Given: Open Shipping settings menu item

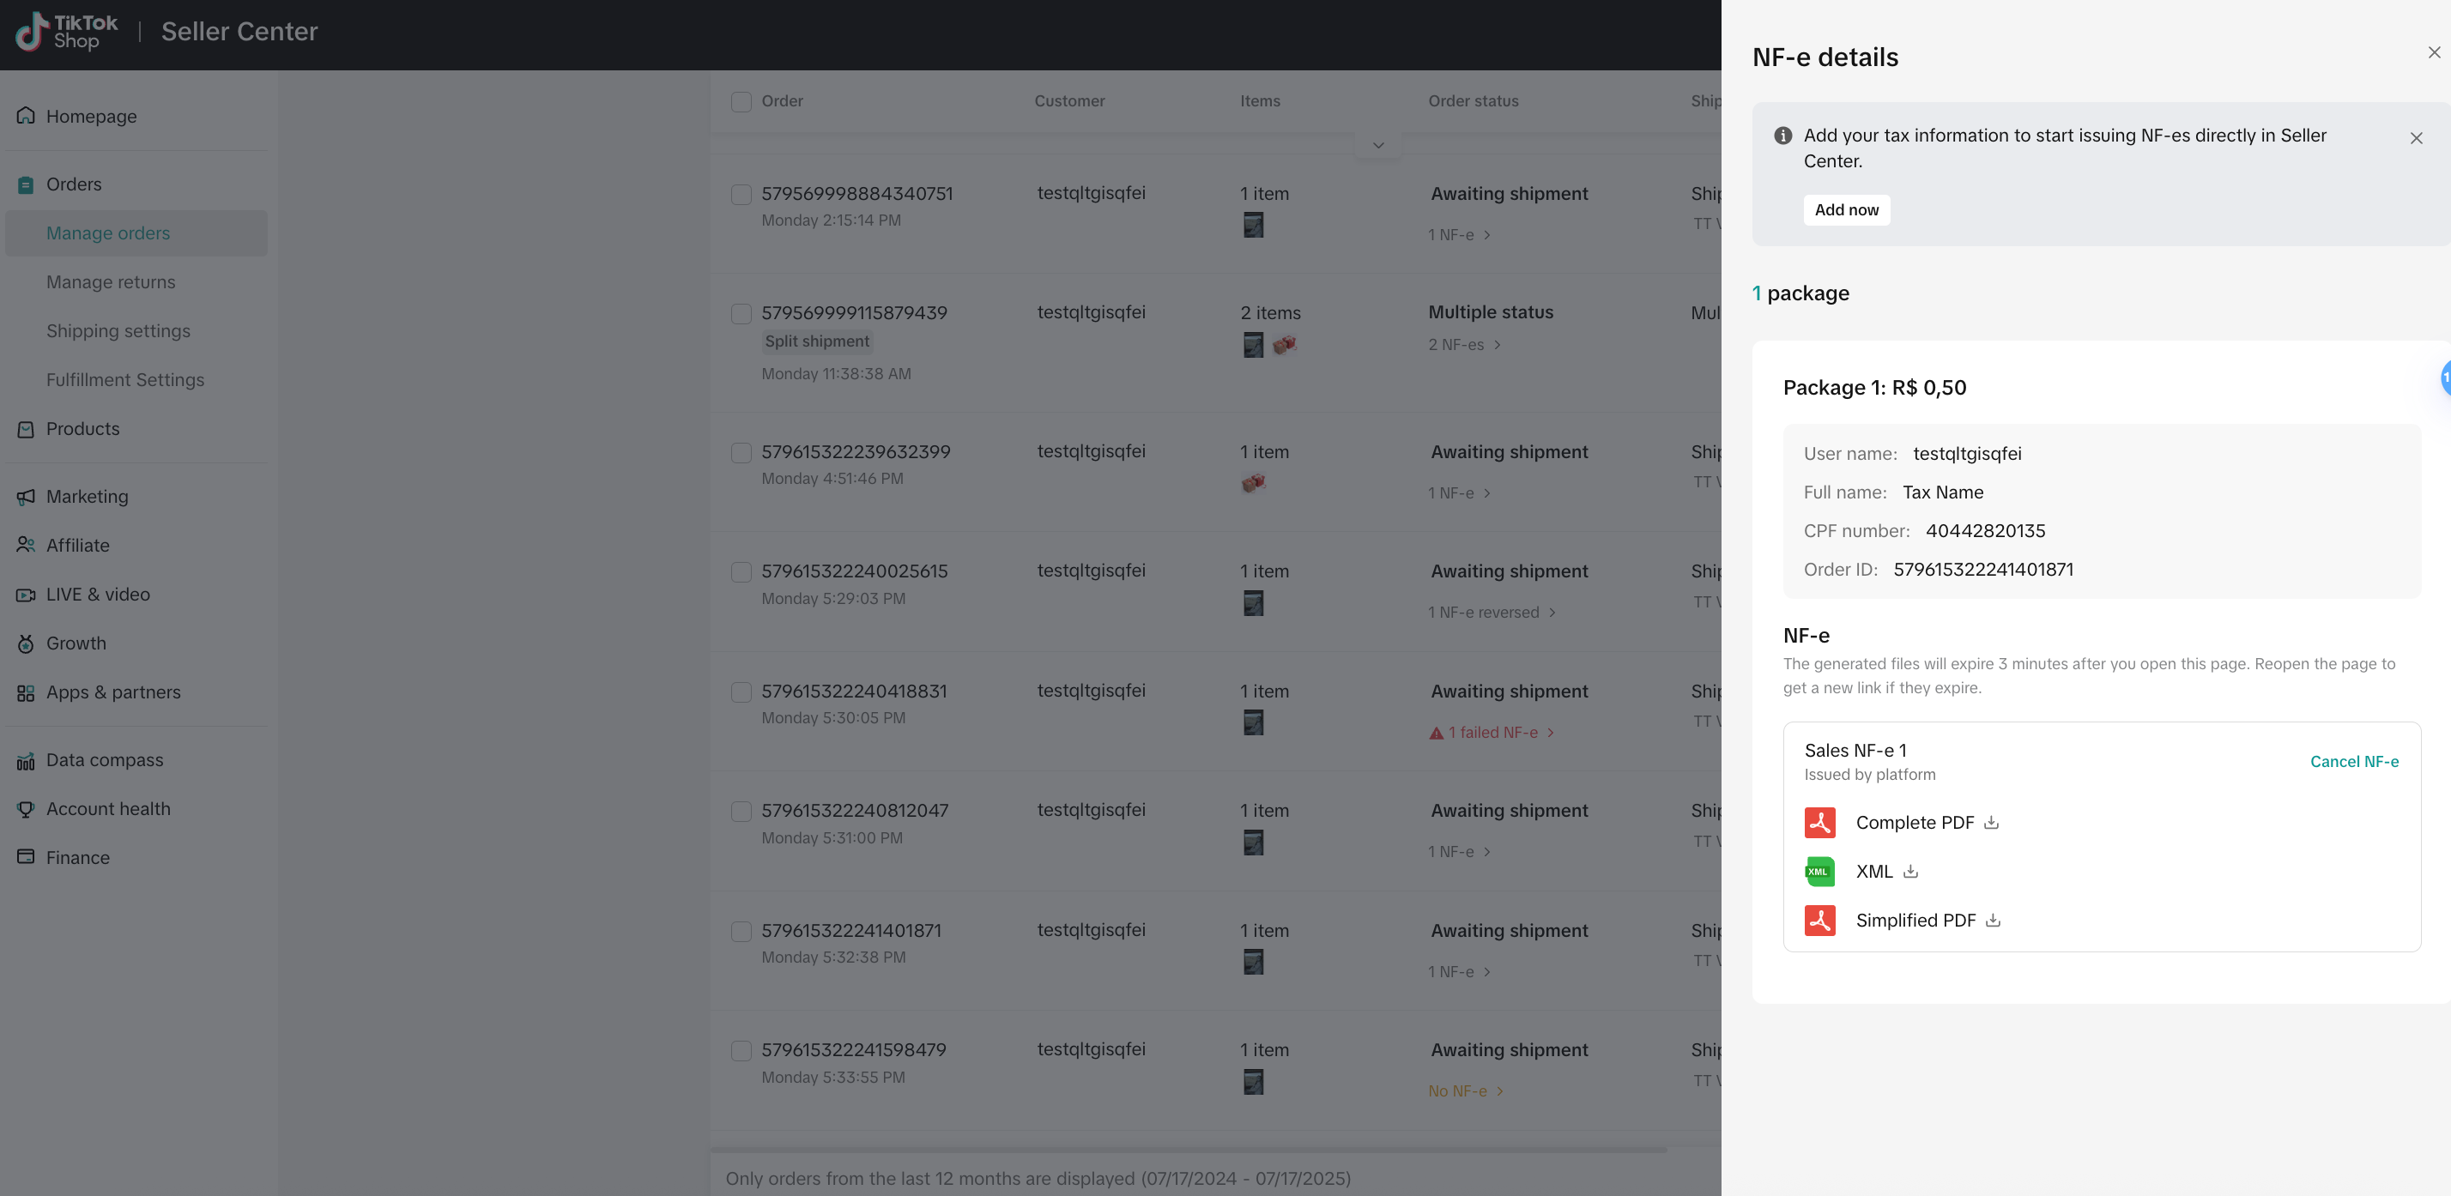Looking at the screenshot, I should click(118, 331).
